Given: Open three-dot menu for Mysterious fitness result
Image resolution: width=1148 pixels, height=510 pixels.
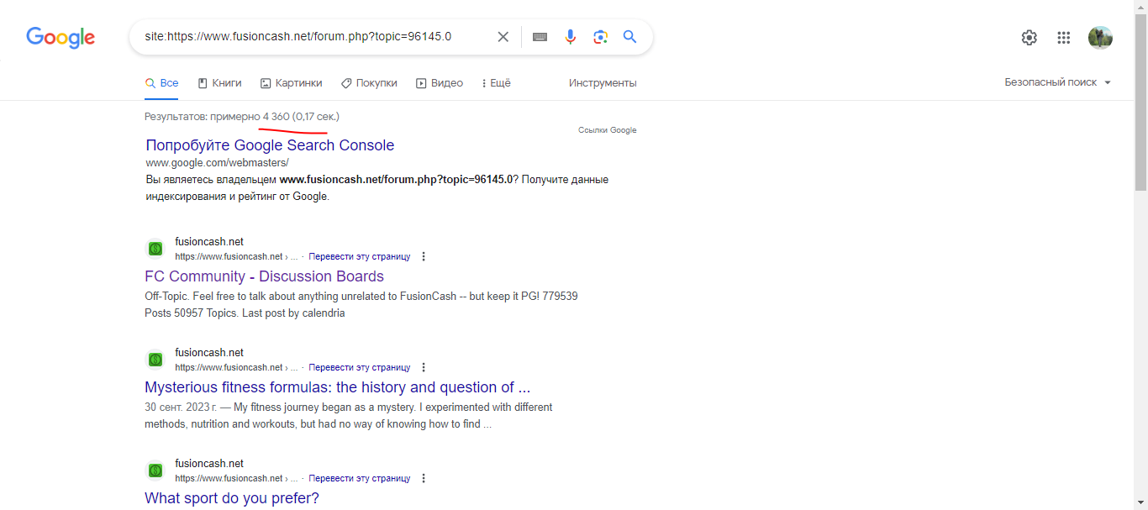Looking at the screenshot, I should 424,367.
